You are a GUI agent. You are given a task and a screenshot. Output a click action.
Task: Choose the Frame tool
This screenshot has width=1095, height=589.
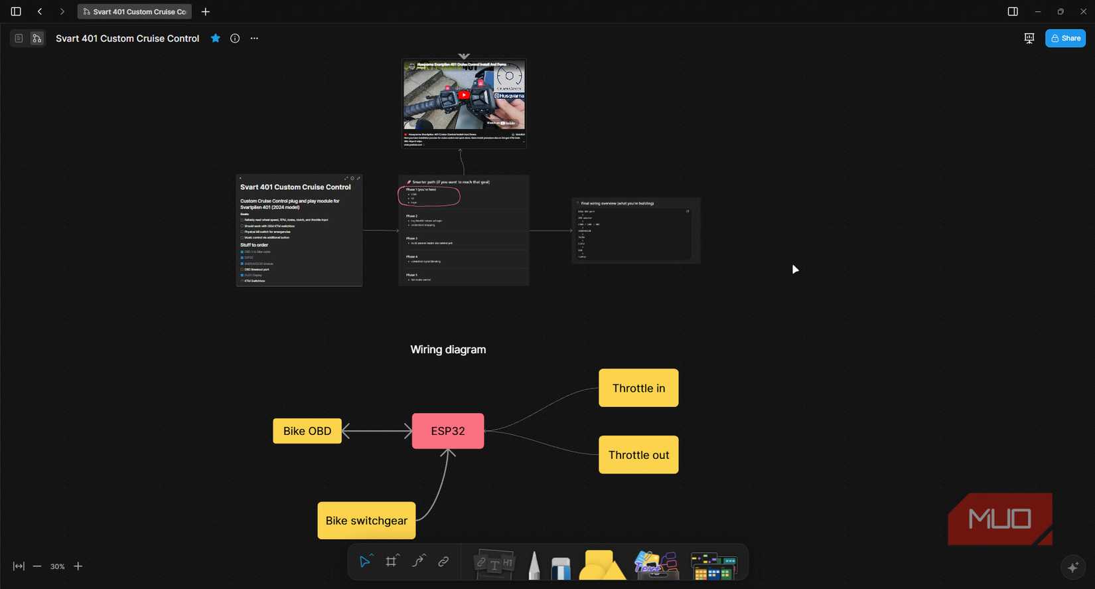pyautogui.click(x=392, y=562)
